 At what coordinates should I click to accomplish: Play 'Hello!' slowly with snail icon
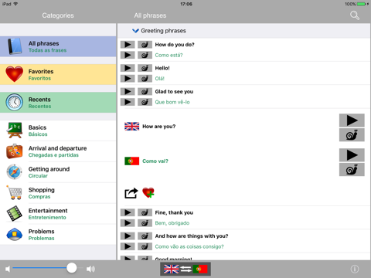pyautogui.click(x=145, y=68)
